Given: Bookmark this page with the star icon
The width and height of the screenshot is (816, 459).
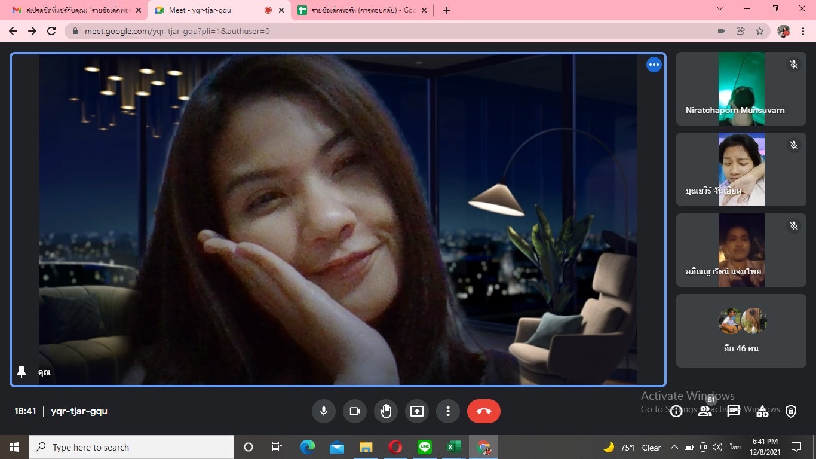Looking at the screenshot, I should click(760, 31).
